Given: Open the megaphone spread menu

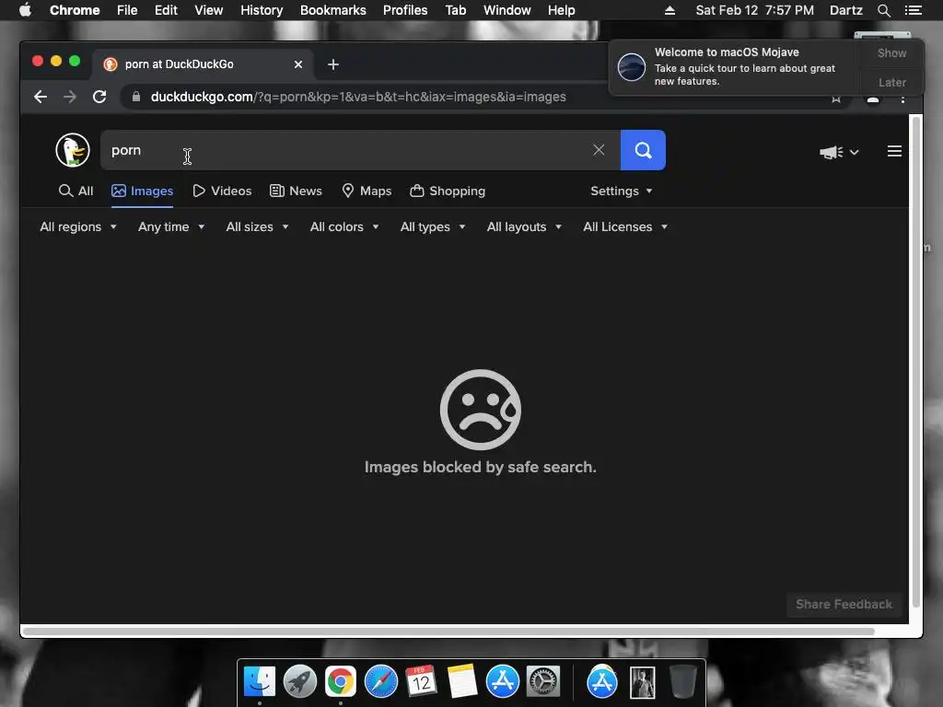Looking at the screenshot, I should (x=839, y=152).
